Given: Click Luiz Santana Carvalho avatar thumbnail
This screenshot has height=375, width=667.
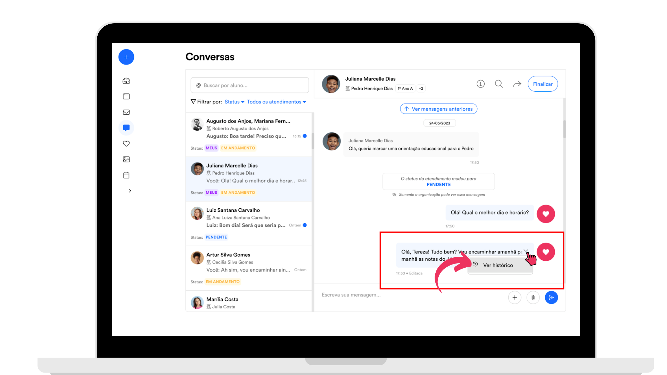Looking at the screenshot, I should pyautogui.click(x=197, y=213).
